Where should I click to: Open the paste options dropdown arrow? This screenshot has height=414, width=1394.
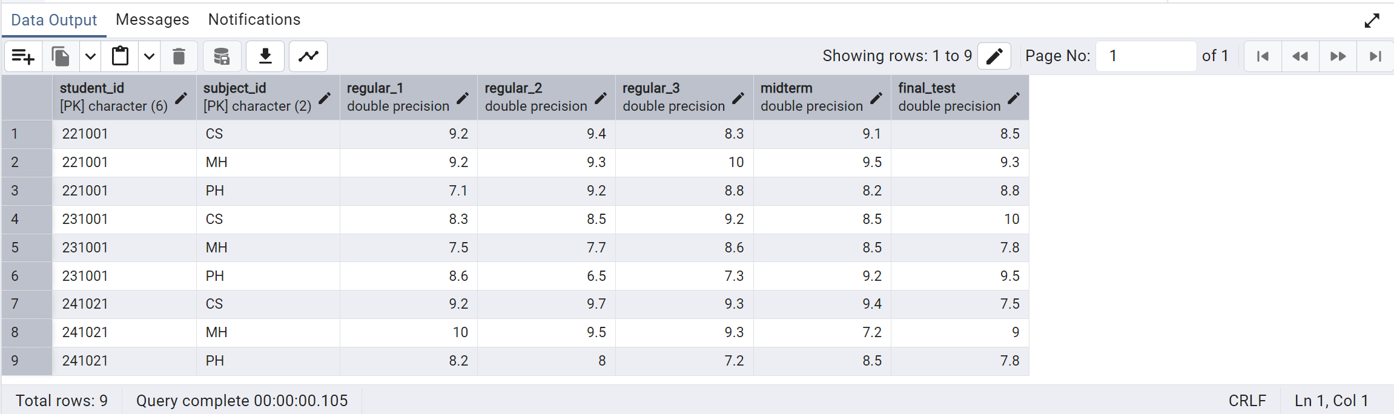click(x=149, y=57)
